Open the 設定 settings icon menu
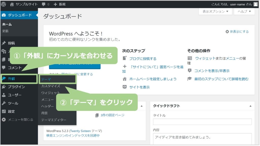The image size is (260, 146). pos(4,111)
